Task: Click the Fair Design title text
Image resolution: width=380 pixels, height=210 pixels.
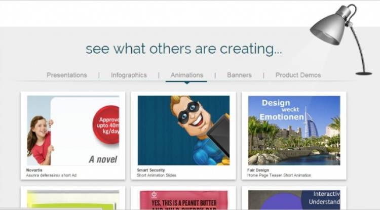Action: coord(258,170)
